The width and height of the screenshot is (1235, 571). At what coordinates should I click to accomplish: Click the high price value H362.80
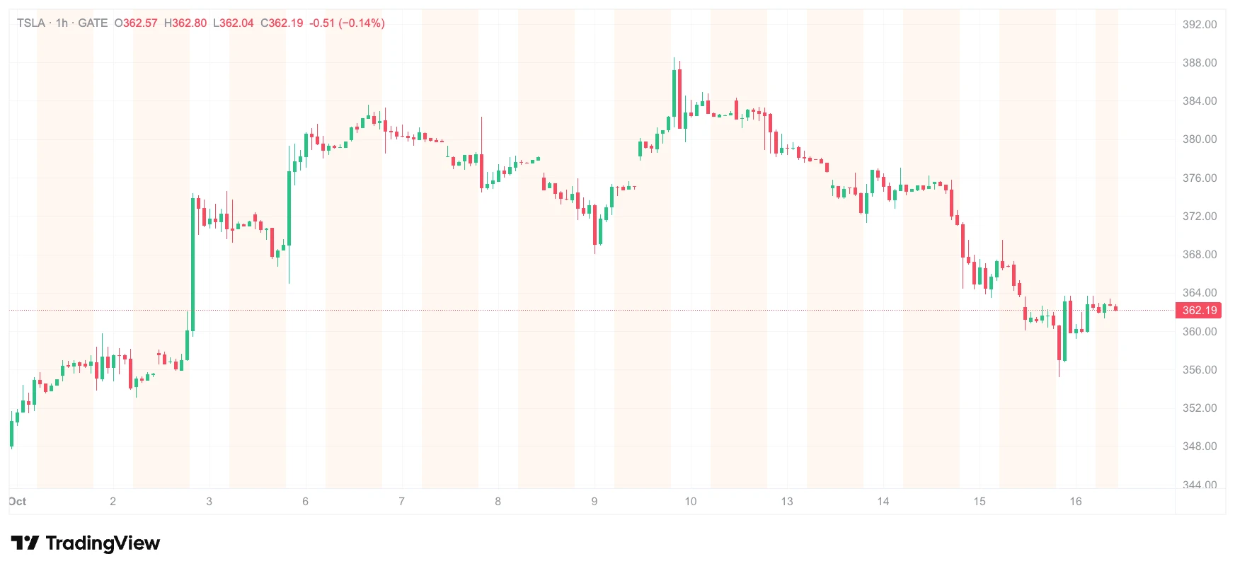185,23
